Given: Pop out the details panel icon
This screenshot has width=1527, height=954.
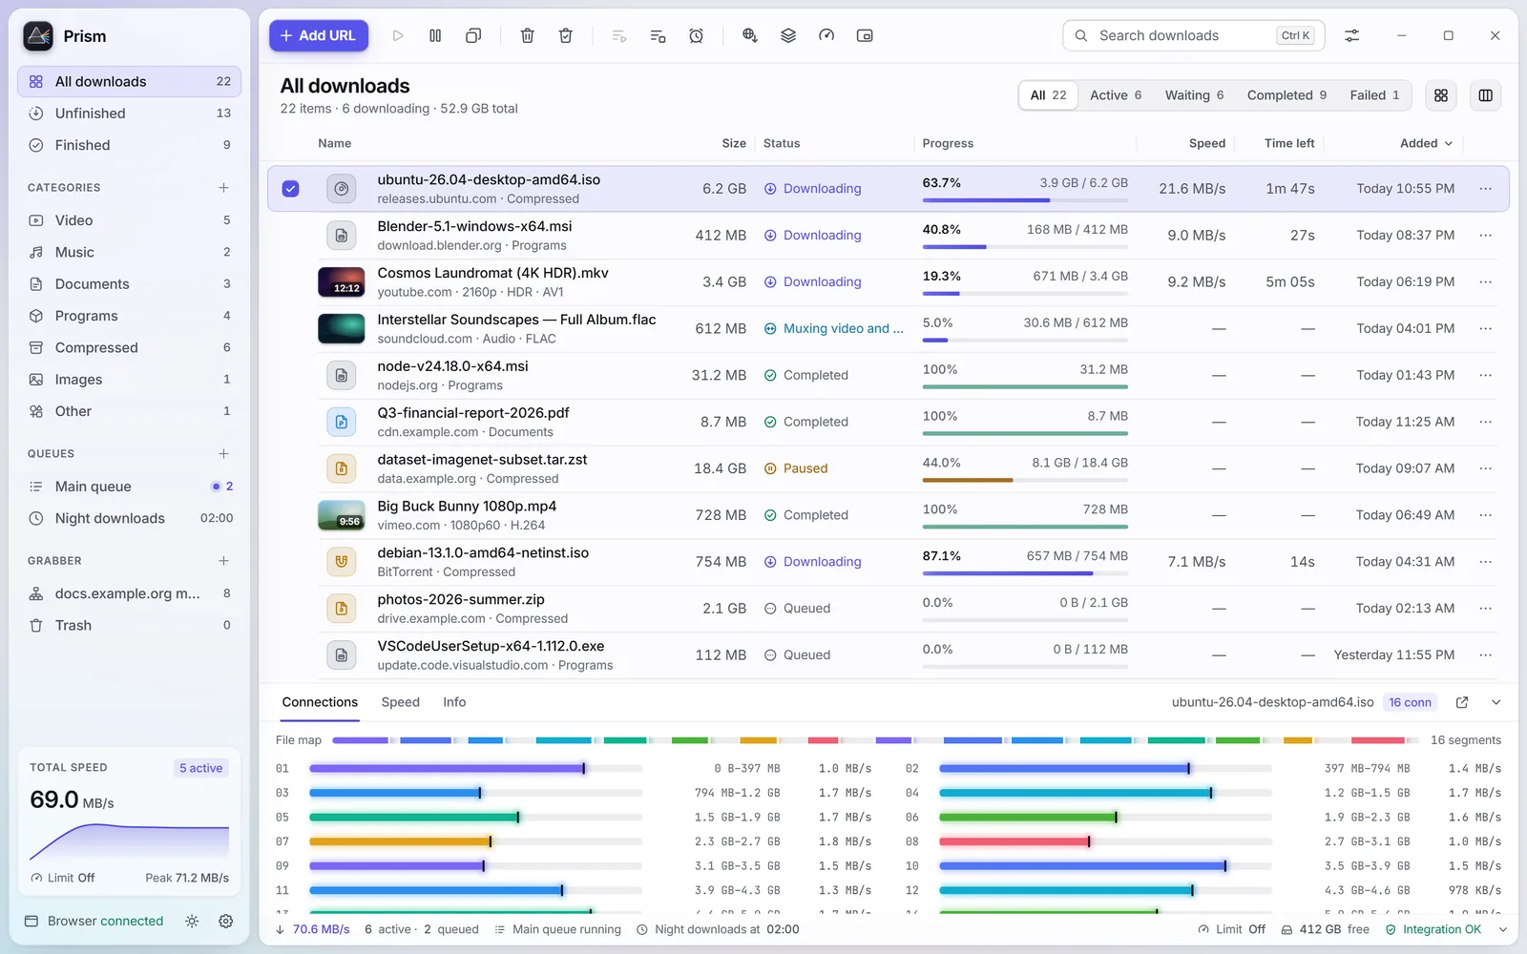Looking at the screenshot, I should pyautogui.click(x=1462, y=702).
